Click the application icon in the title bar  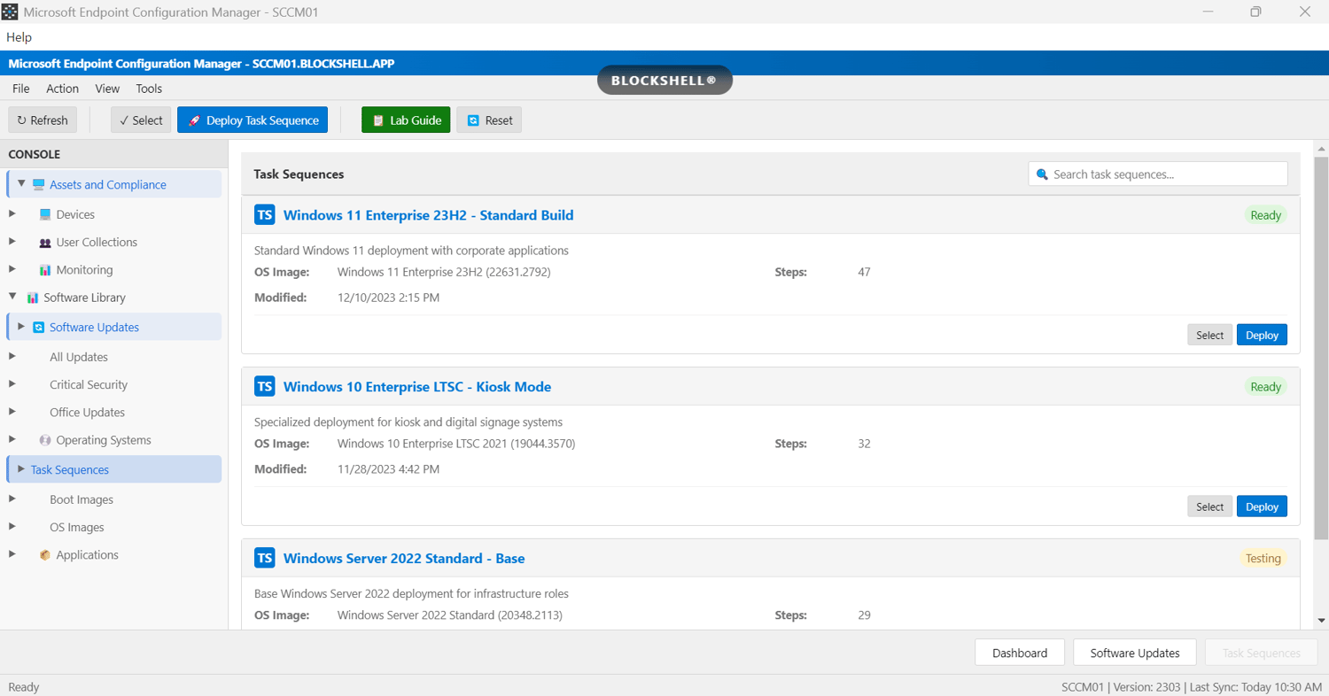click(x=10, y=12)
